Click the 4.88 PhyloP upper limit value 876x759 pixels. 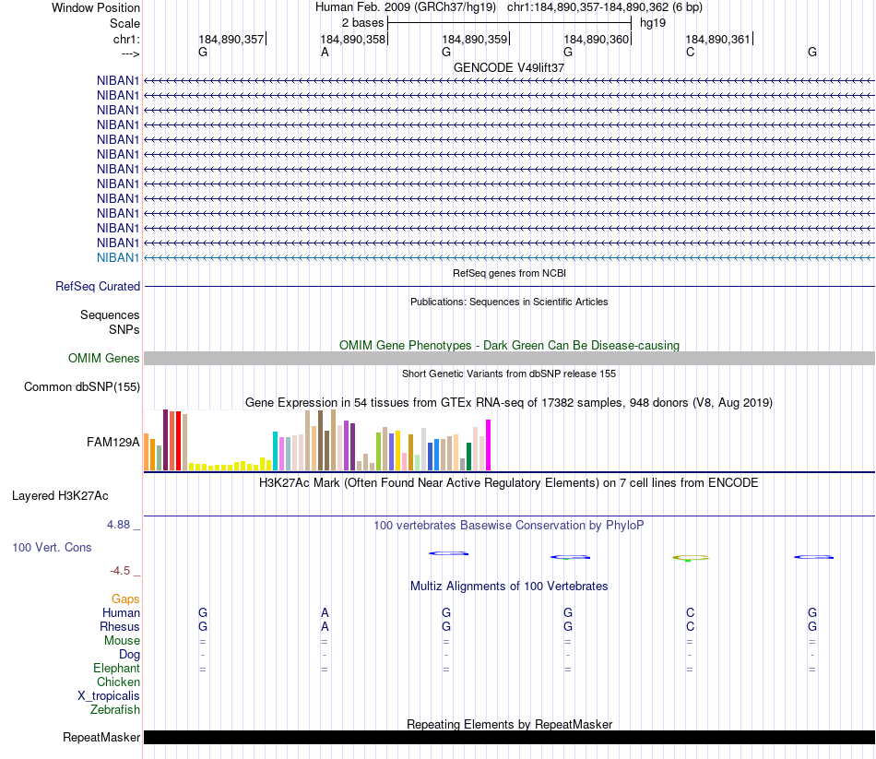point(118,525)
